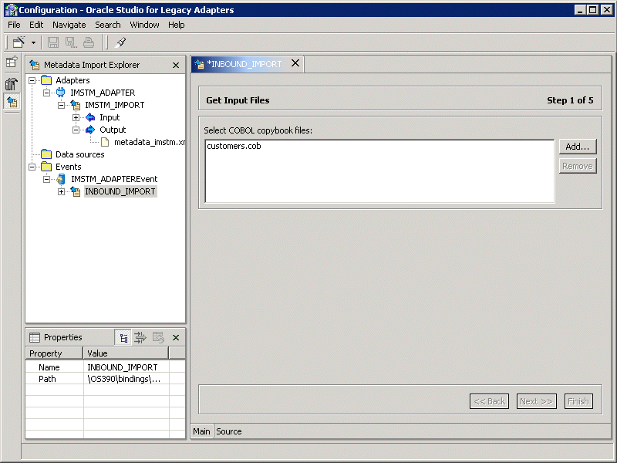Image resolution: width=617 pixels, height=463 pixels.
Task: Toggle Show Categories in Properties panel
Action: (x=123, y=338)
